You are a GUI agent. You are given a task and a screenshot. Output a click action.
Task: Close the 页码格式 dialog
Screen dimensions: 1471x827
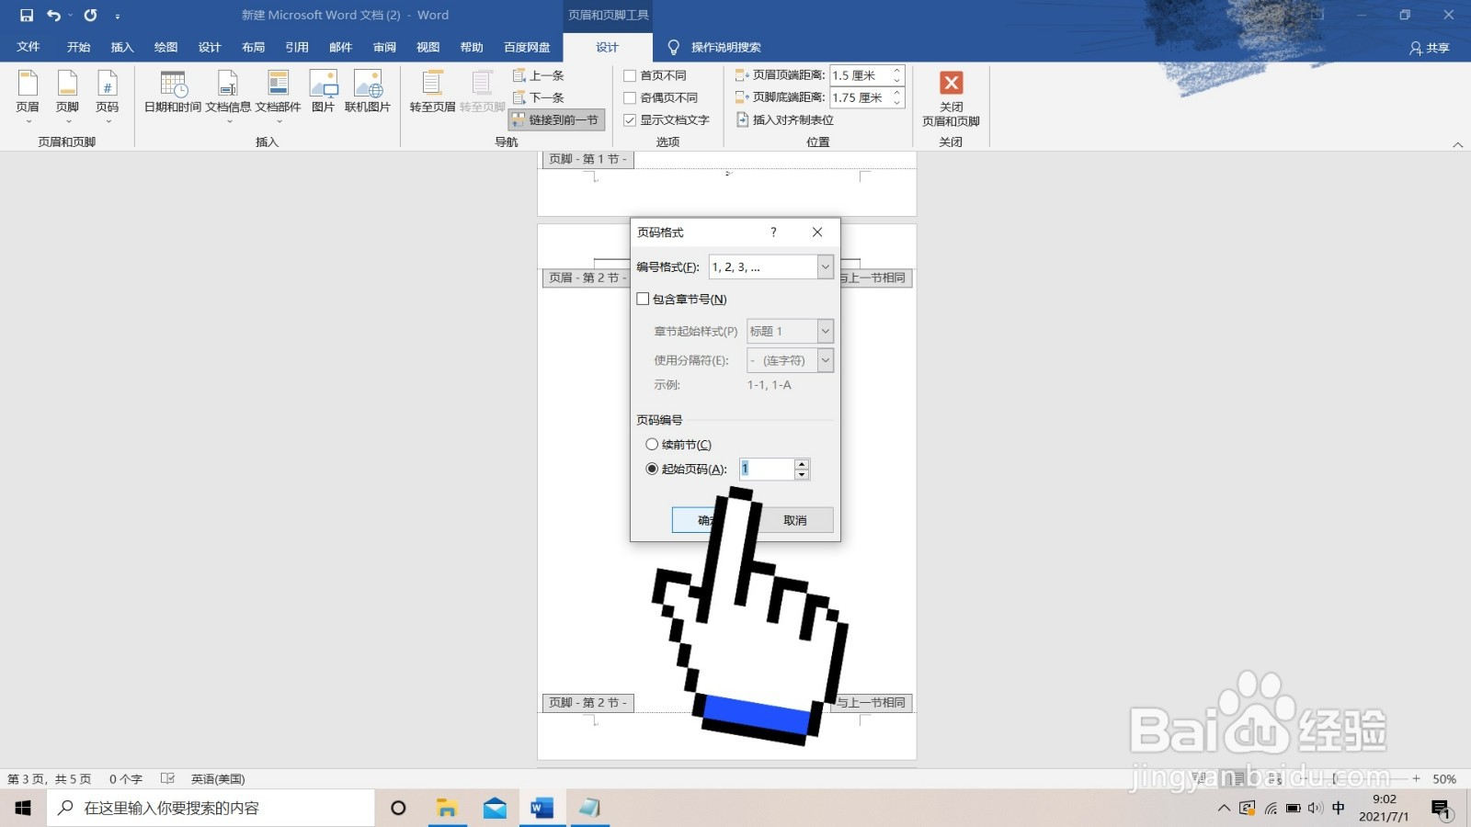tap(817, 232)
